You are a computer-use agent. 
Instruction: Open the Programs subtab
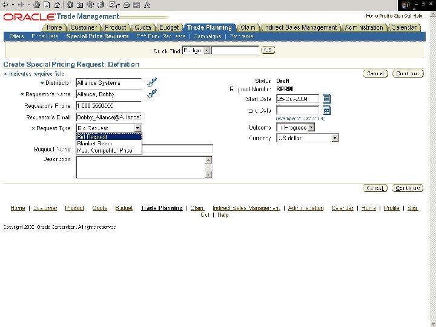[242, 36]
